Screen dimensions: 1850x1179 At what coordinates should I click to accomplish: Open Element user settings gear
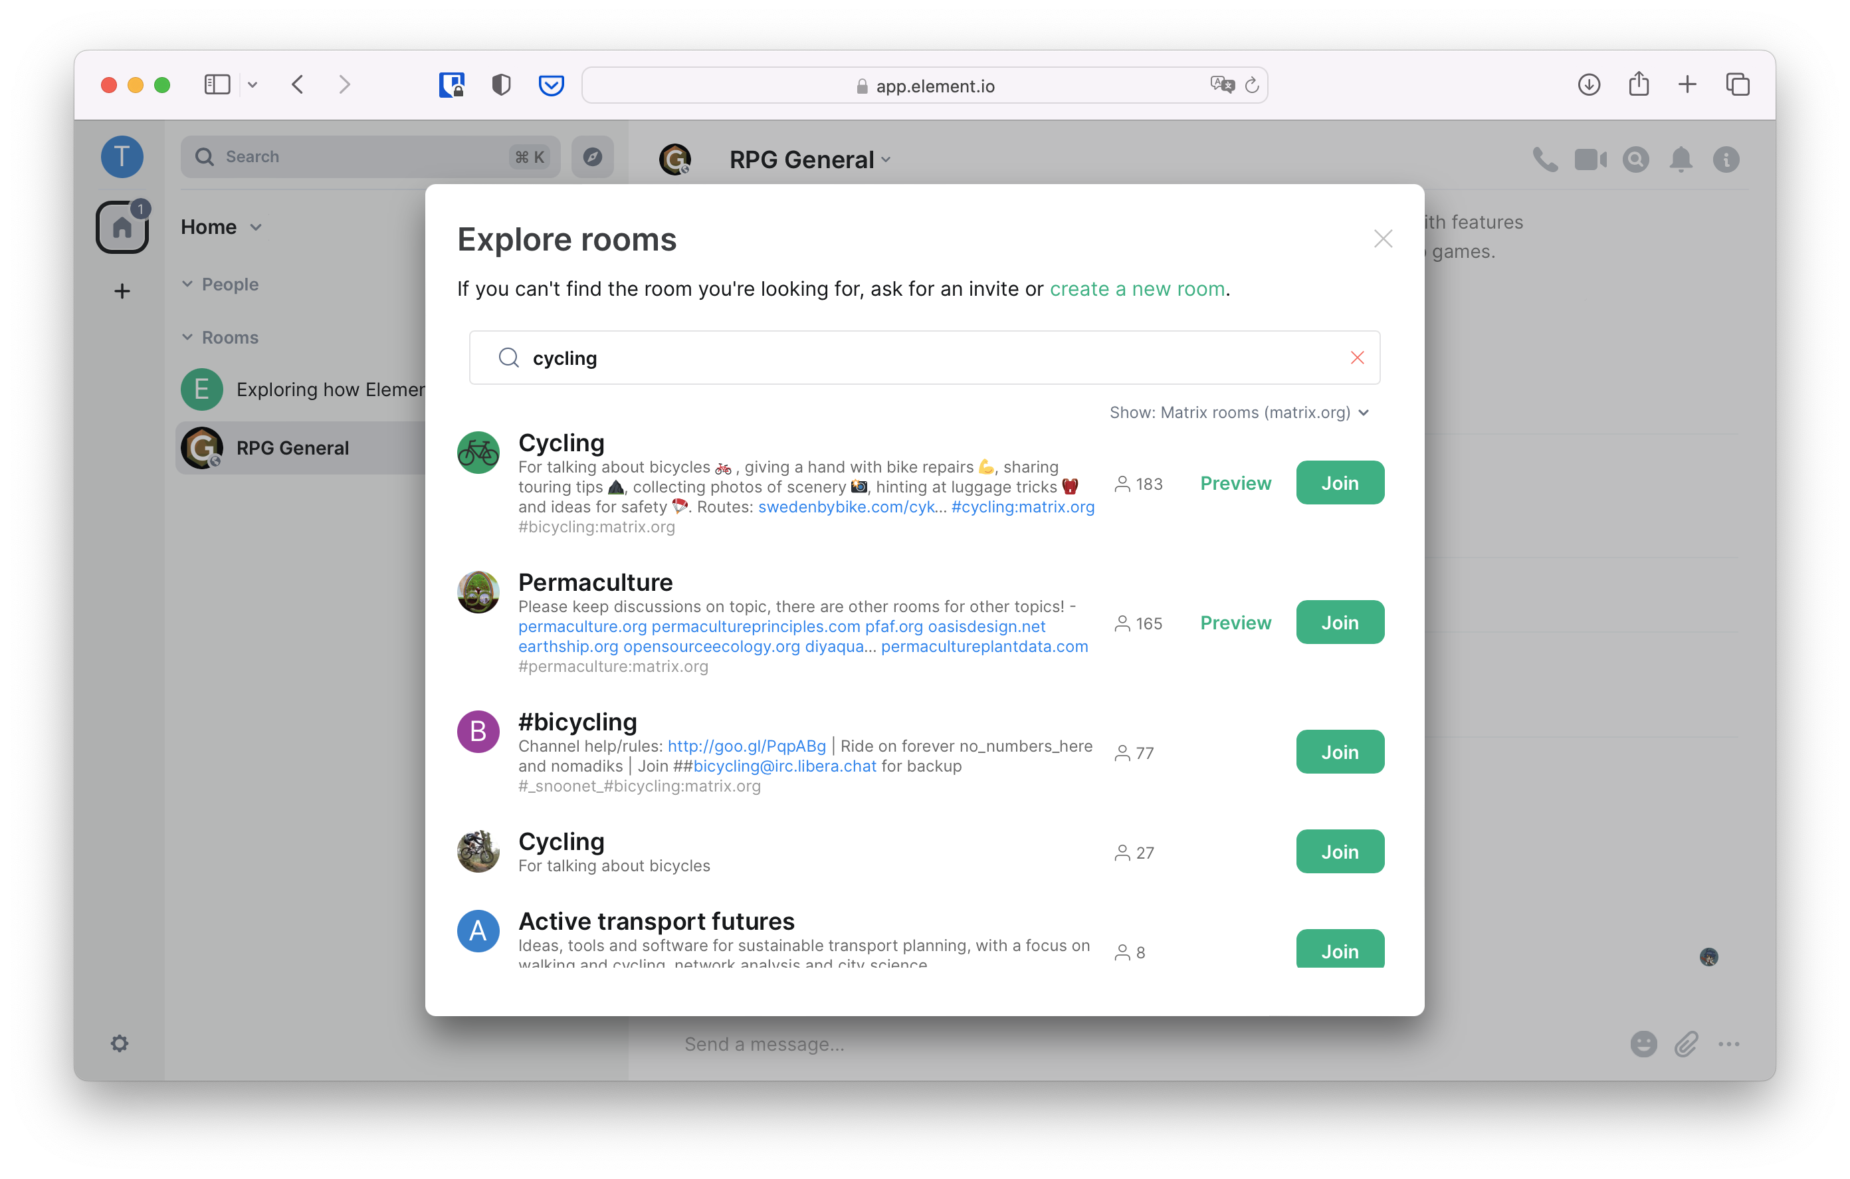[121, 1043]
